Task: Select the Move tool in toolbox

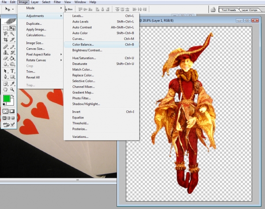Action: [12, 28]
